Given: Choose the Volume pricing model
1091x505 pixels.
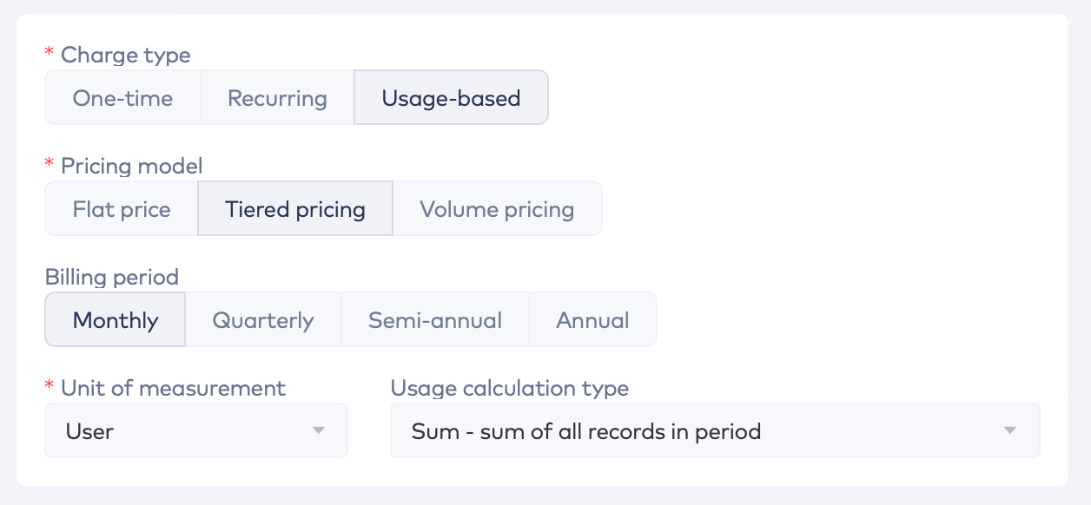Looking at the screenshot, I should tap(496, 208).
